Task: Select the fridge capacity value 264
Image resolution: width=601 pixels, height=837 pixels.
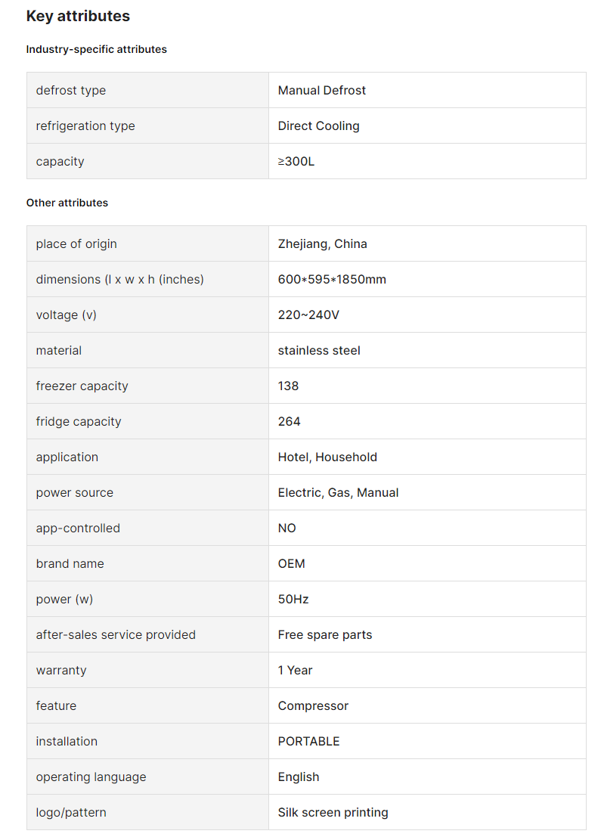Action: click(x=290, y=421)
